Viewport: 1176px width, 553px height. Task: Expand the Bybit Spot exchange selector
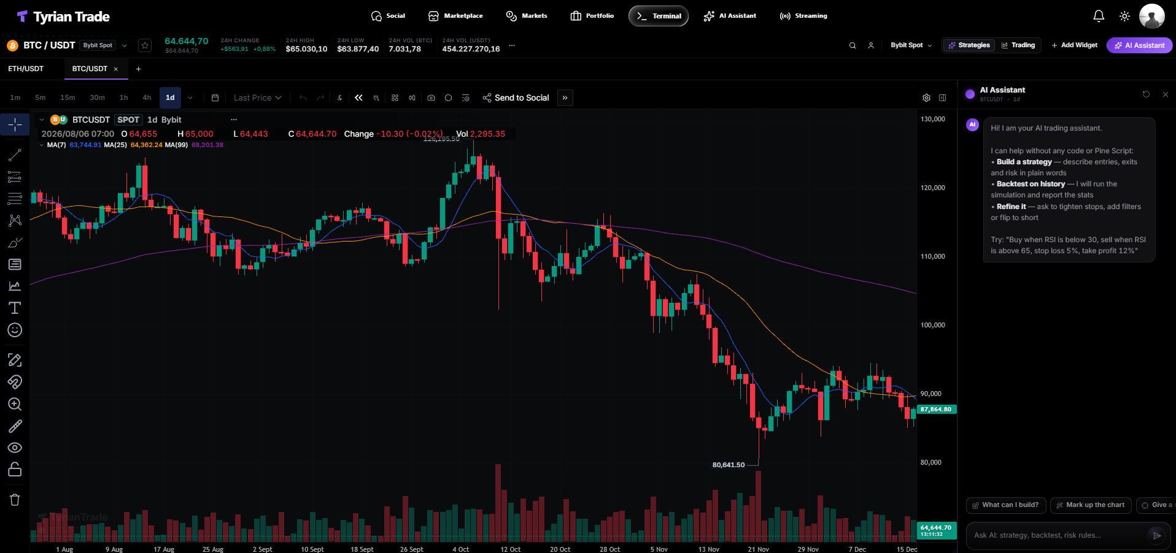911,45
